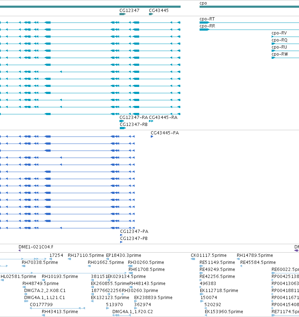Select the RH01662.5prime EST label
The image size is (299, 317).
106,262
